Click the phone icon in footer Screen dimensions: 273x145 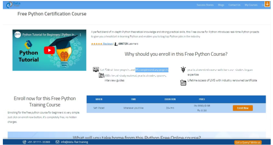(x=24, y=142)
